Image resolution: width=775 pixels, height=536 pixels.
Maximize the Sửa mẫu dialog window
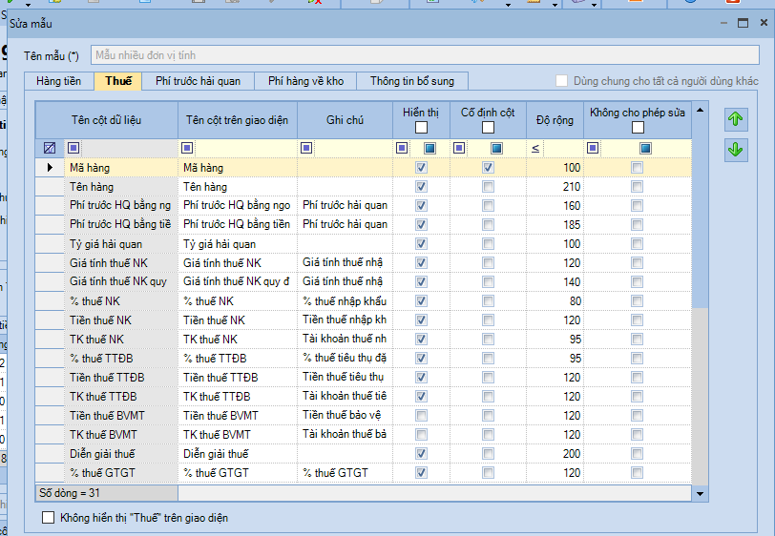click(x=743, y=23)
